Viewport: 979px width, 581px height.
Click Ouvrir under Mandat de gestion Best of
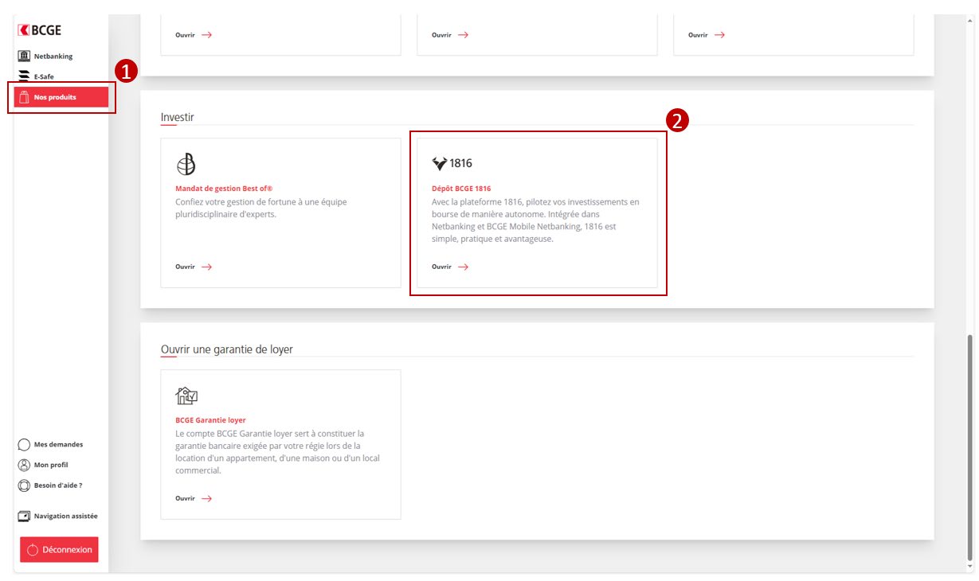(x=185, y=267)
